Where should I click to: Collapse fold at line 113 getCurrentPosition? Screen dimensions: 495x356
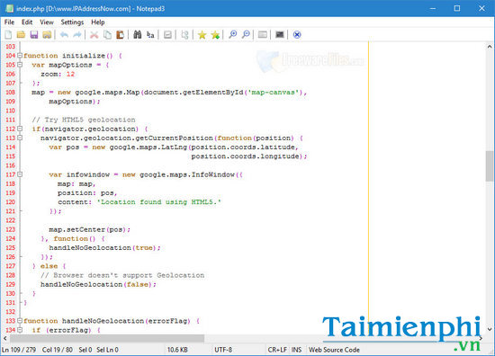point(20,138)
